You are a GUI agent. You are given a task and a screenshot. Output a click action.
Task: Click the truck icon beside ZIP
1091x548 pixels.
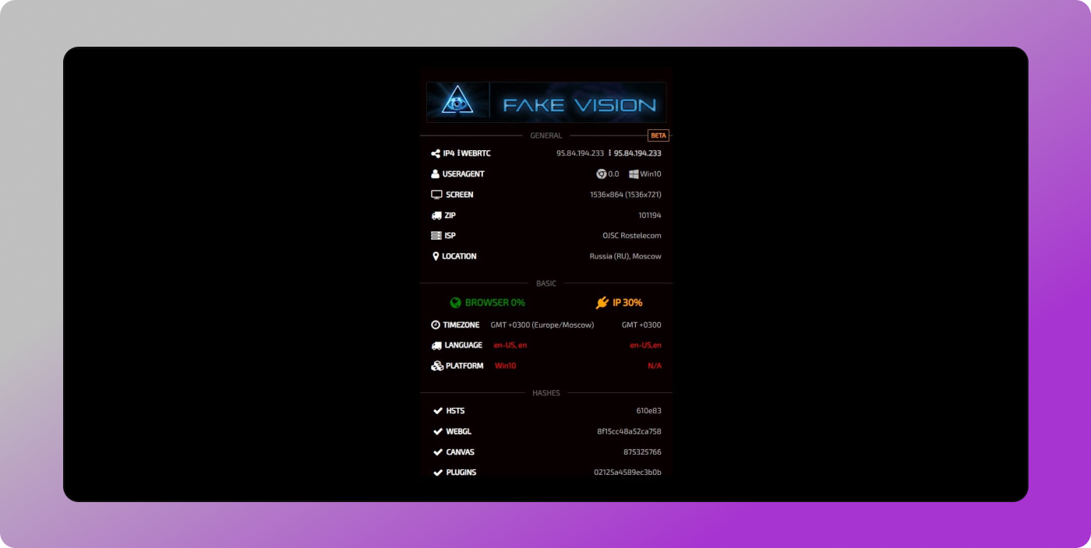[436, 215]
